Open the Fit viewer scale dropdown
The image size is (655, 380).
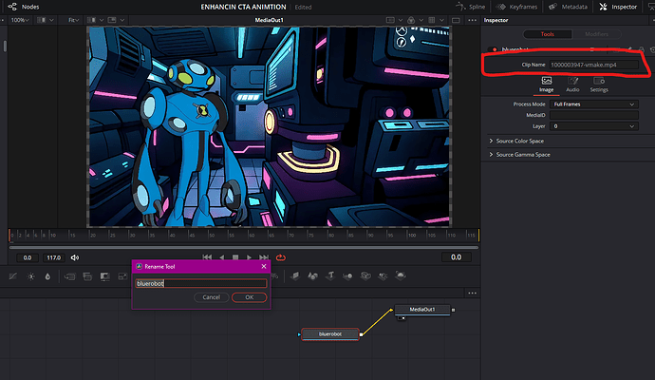[74, 20]
